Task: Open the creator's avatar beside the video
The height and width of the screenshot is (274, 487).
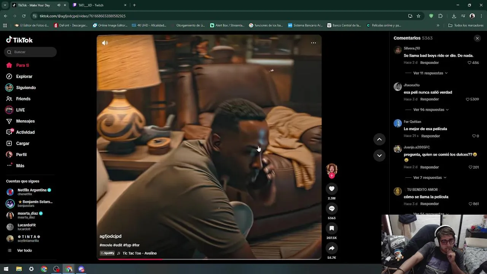Action: [x=332, y=169]
